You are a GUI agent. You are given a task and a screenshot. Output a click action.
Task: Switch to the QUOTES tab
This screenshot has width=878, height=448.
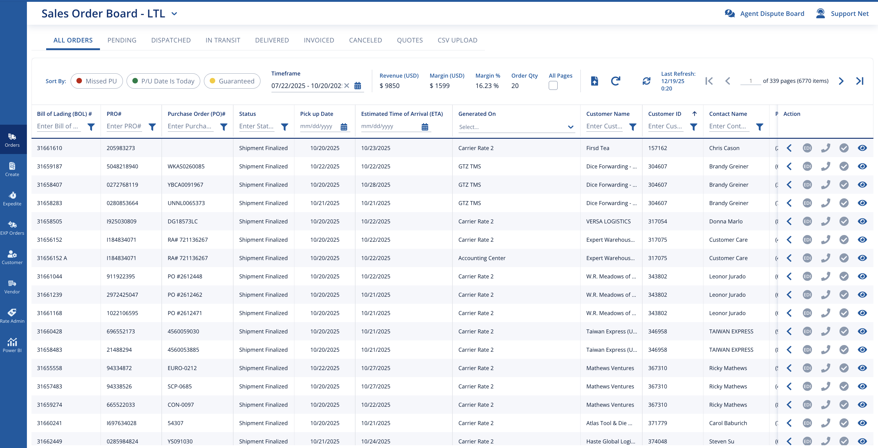[409, 40]
